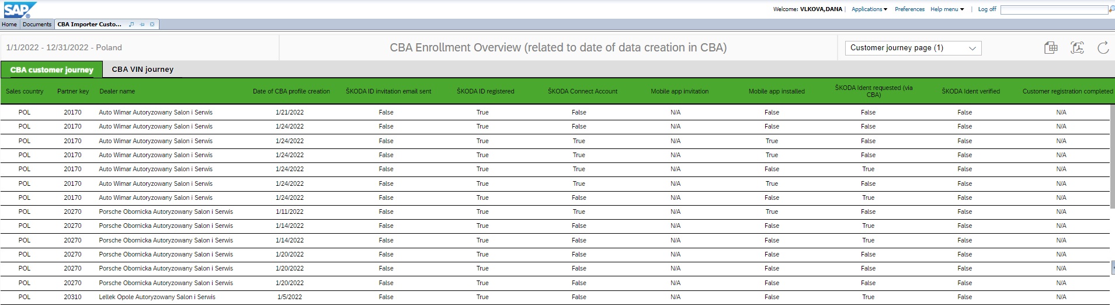Switch to the Documents tab

(37, 25)
